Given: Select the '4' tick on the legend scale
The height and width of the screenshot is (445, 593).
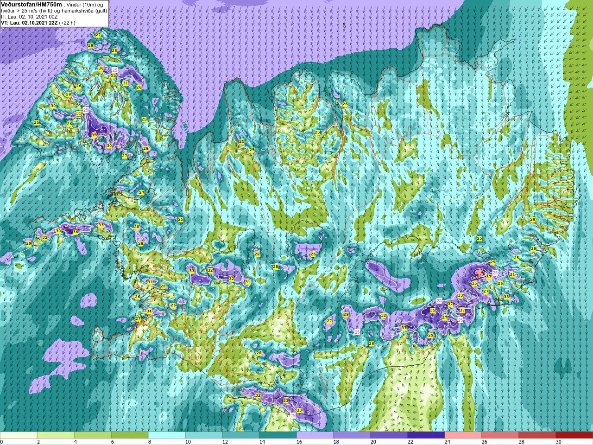Looking at the screenshot, I should click(x=76, y=442).
